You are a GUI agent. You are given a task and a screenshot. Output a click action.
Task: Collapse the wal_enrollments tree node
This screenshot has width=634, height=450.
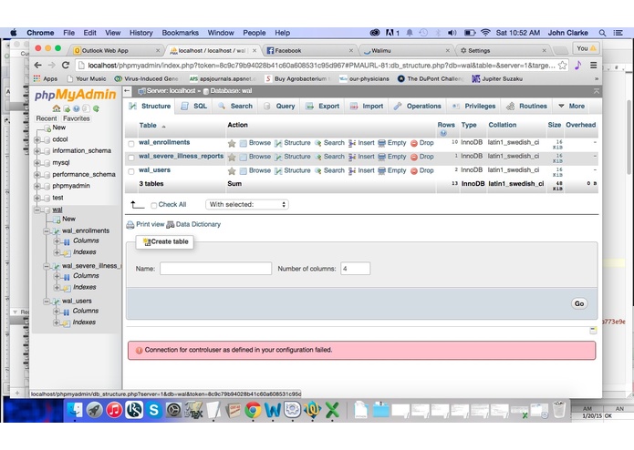pos(47,231)
